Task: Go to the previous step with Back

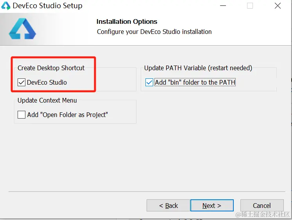Action: [168, 206]
